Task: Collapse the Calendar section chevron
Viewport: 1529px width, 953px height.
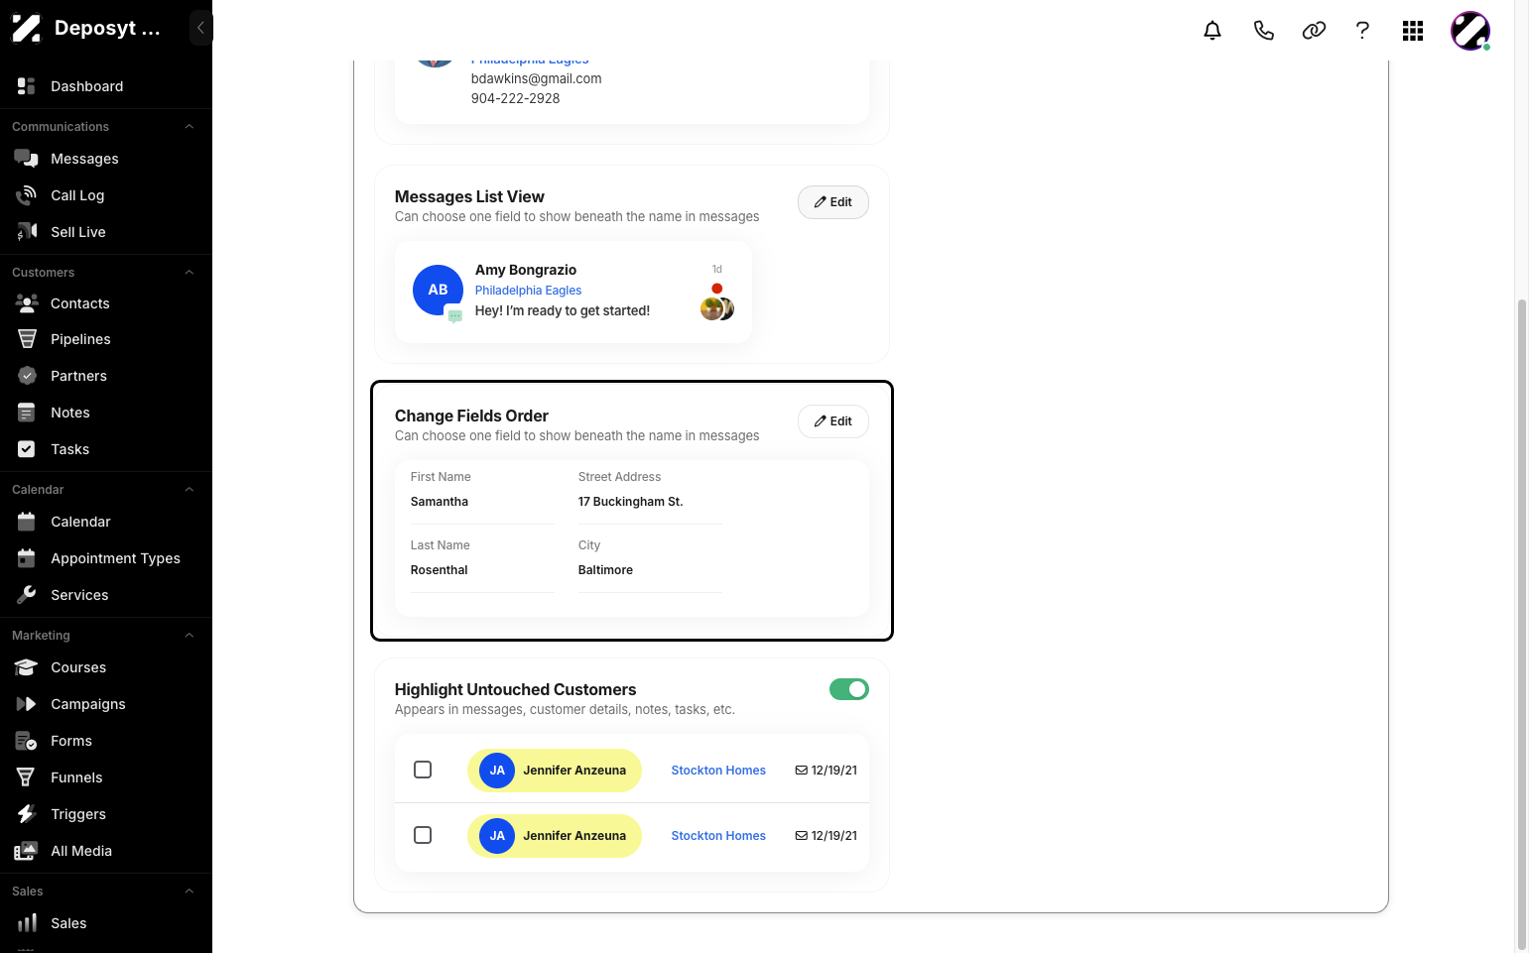Action: point(189,489)
